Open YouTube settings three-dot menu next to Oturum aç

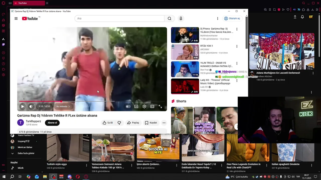[x=218, y=18]
